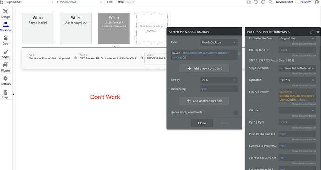The image size is (321, 170).
Task: Click the Op Y | Op X input field
Action: click(x=297, y=122)
